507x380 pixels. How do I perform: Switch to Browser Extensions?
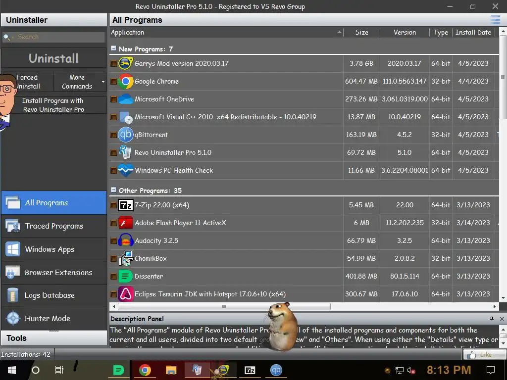(54, 273)
